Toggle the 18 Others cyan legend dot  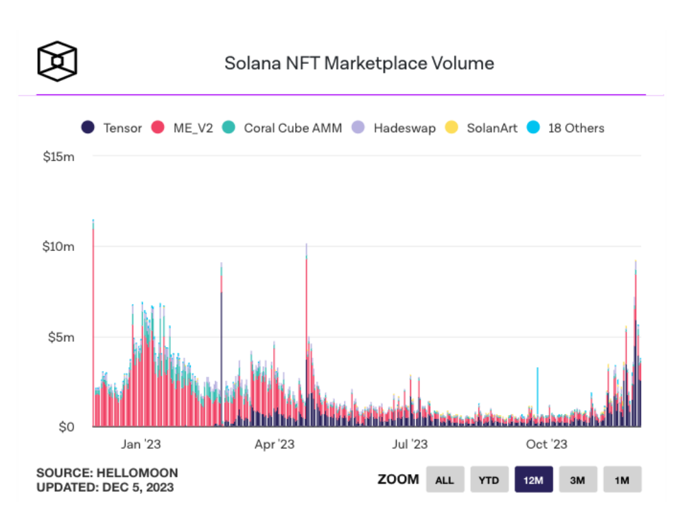(x=533, y=128)
